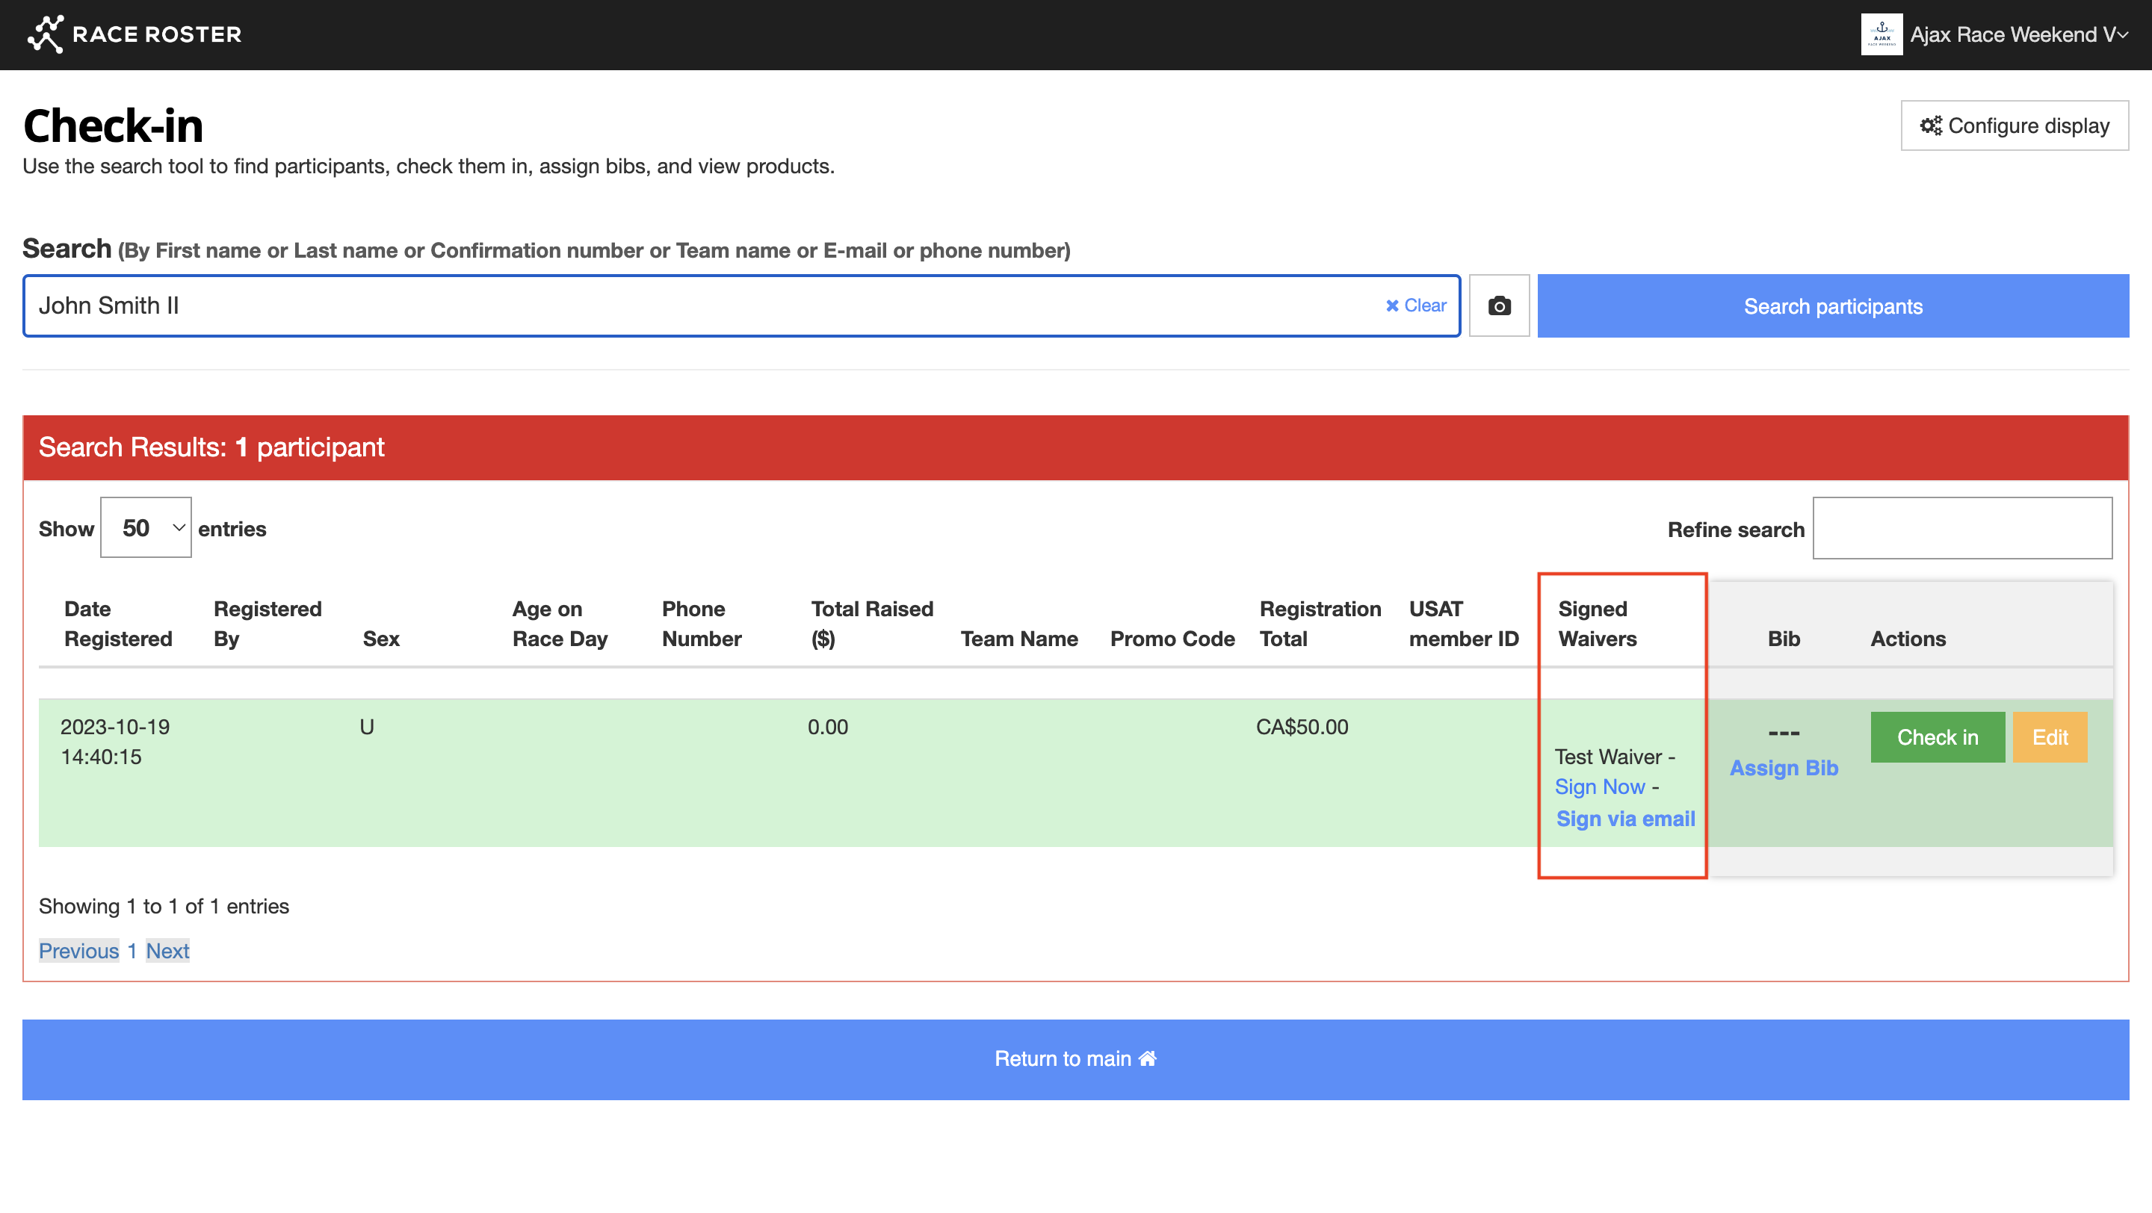Open the Show entries count dropdown
The height and width of the screenshot is (1213, 2152).
146,527
